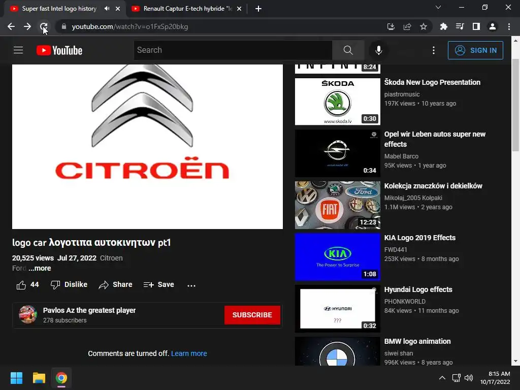Image resolution: width=520 pixels, height=390 pixels.
Task: Open Hyundai Logo effects thumbnail
Action: [337, 308]
